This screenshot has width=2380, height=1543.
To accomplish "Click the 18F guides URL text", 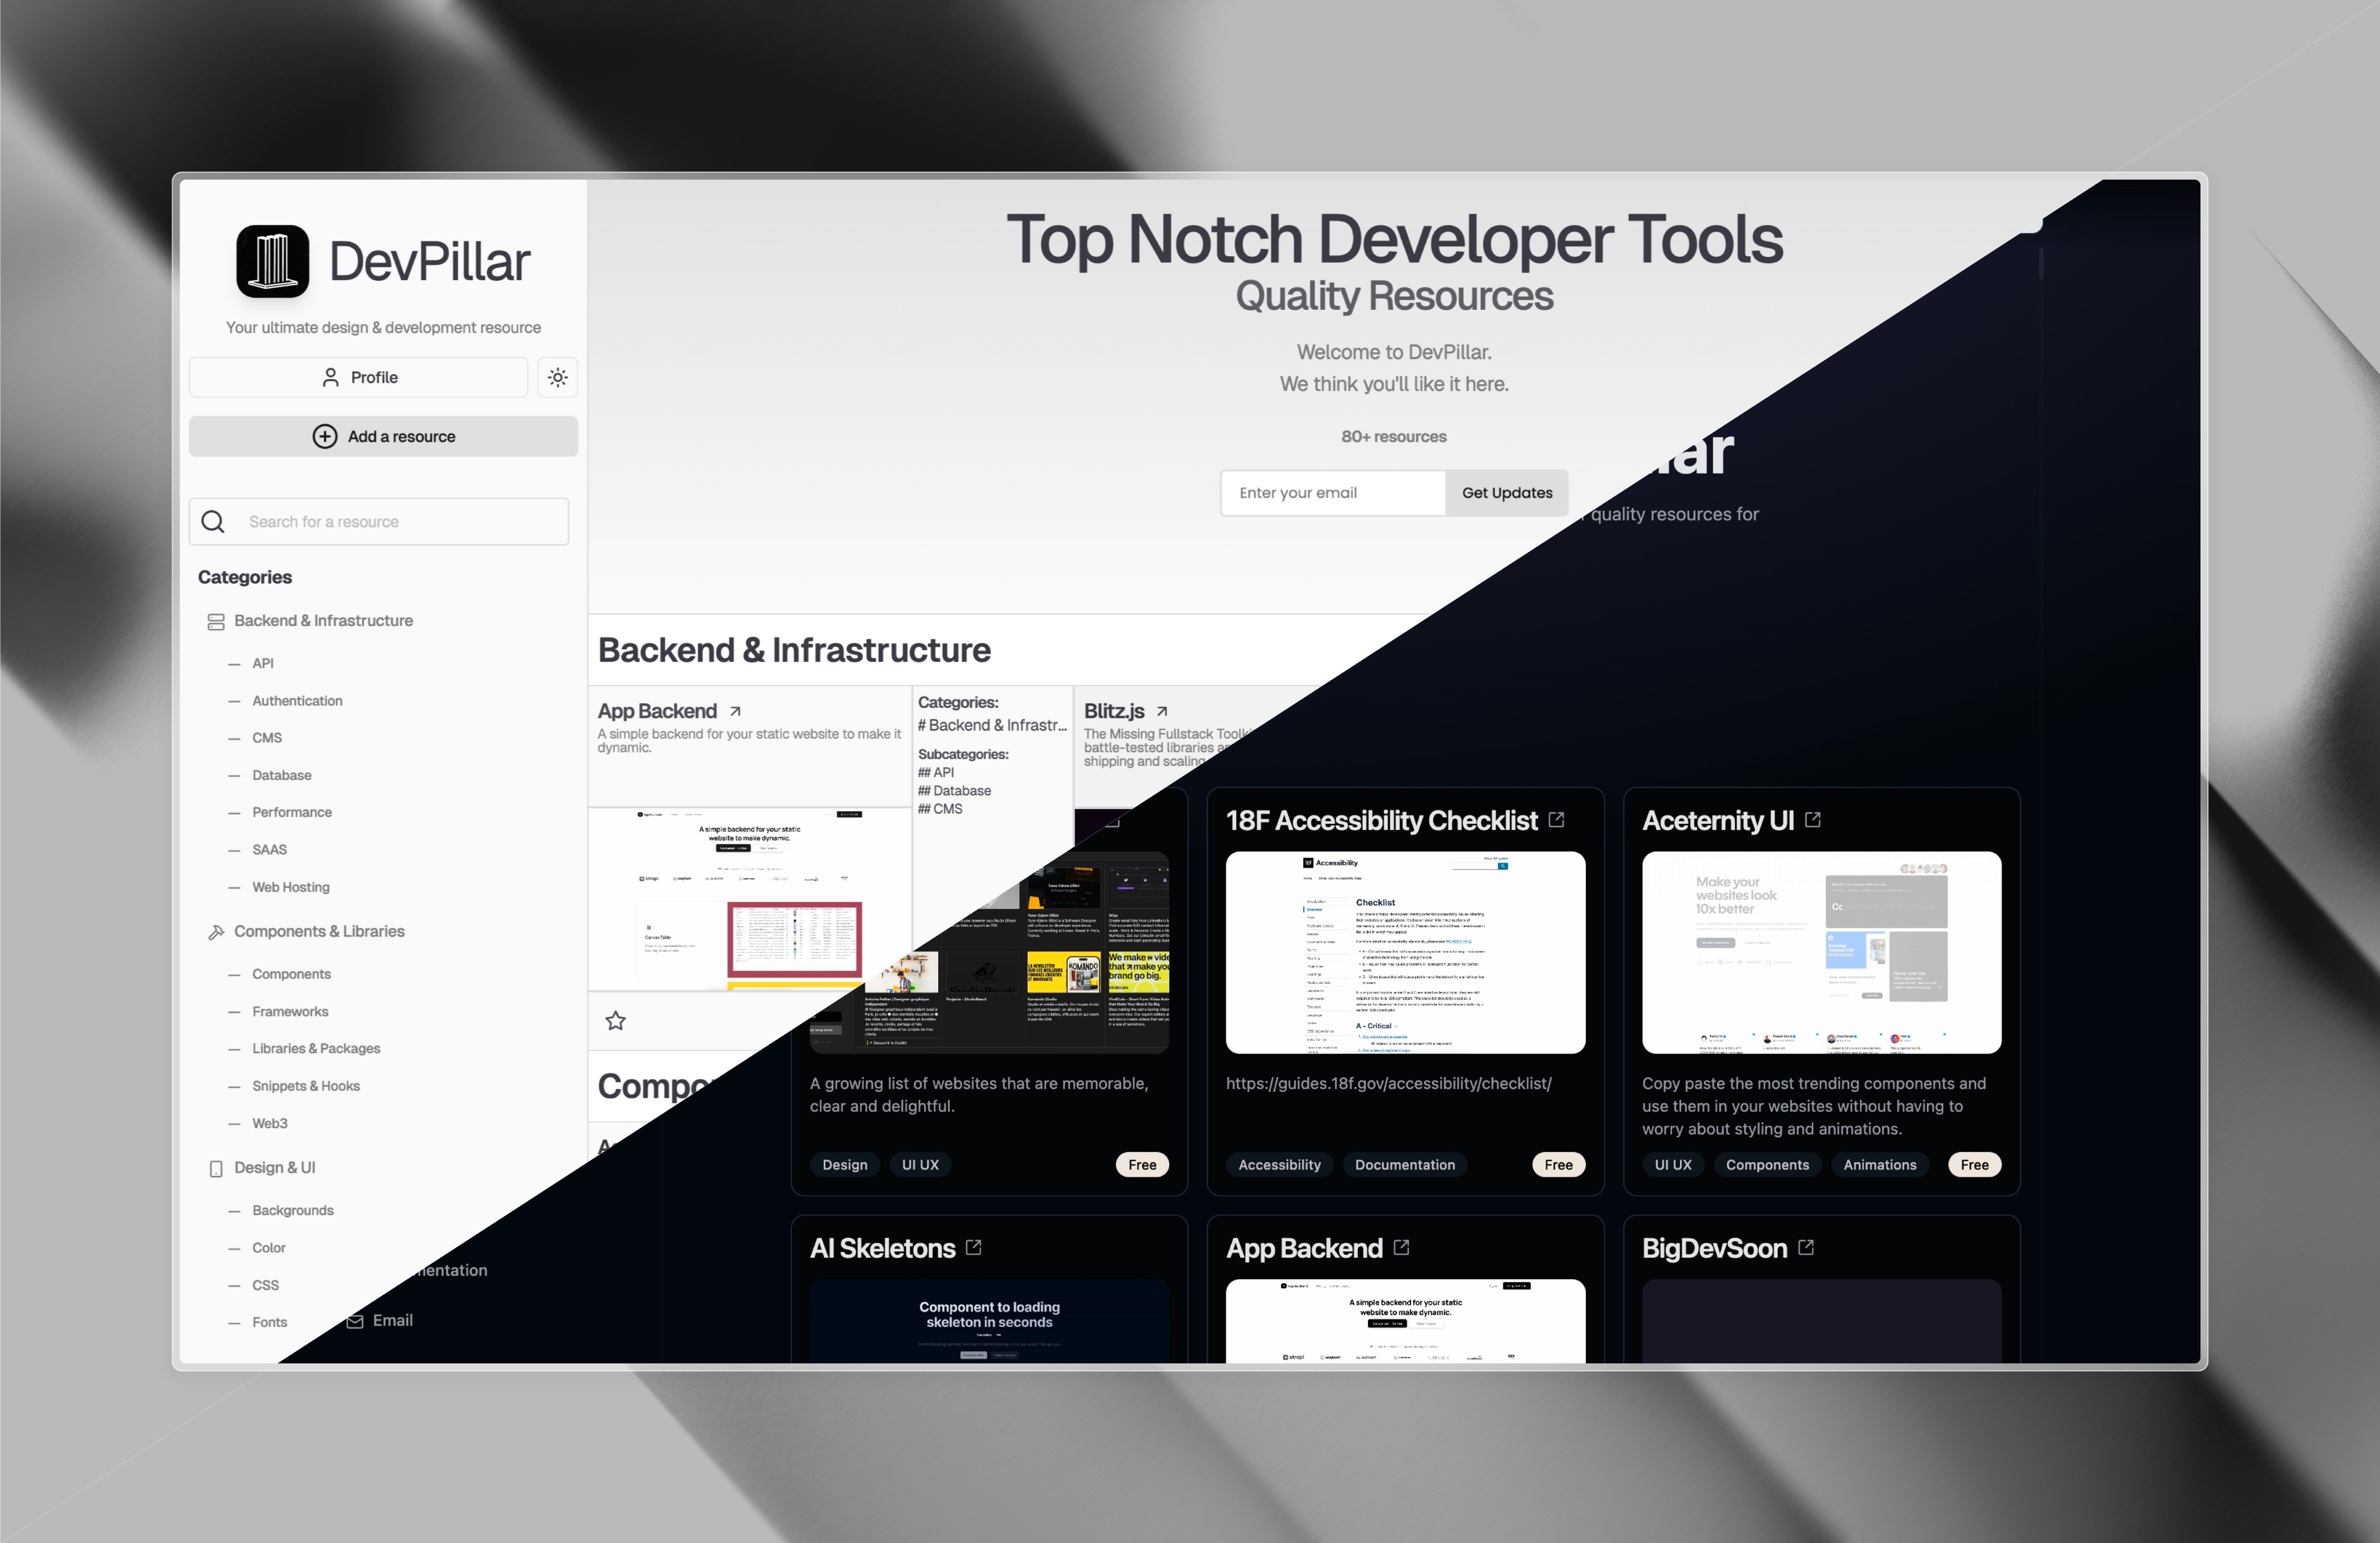I will coord(1388,1084).
